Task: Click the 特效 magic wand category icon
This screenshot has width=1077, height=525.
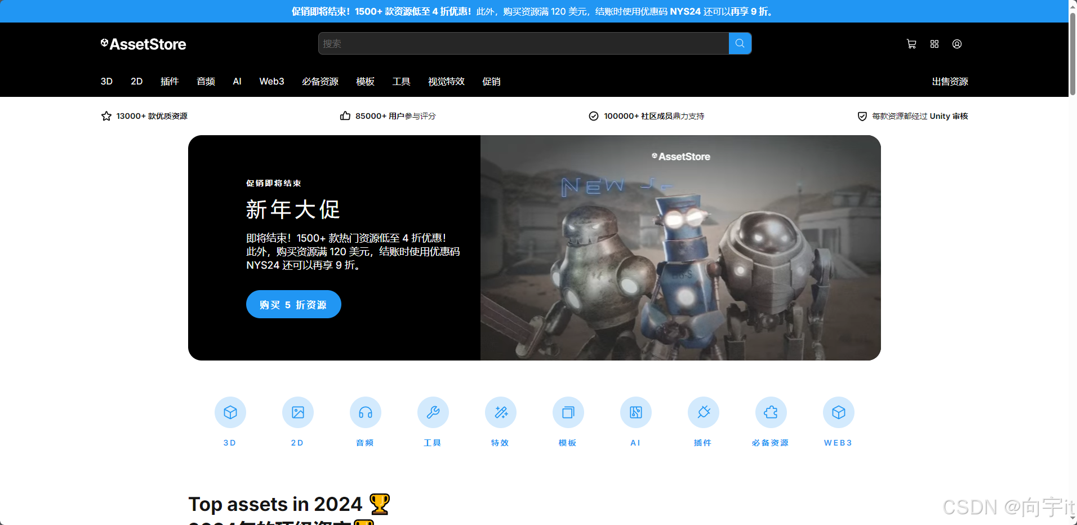Action: (x=501, y=412)
